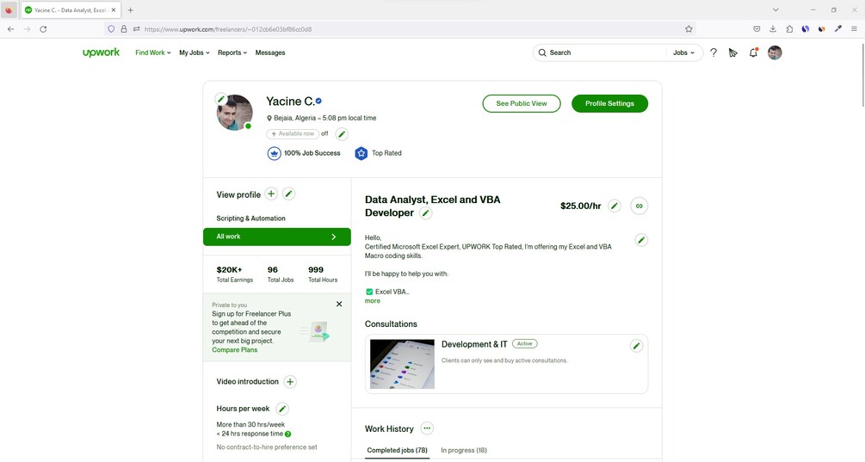Viewport: 865px width, 462px height.
Task: Edit the profile photo pencil icon
Action: click(221, 99)
